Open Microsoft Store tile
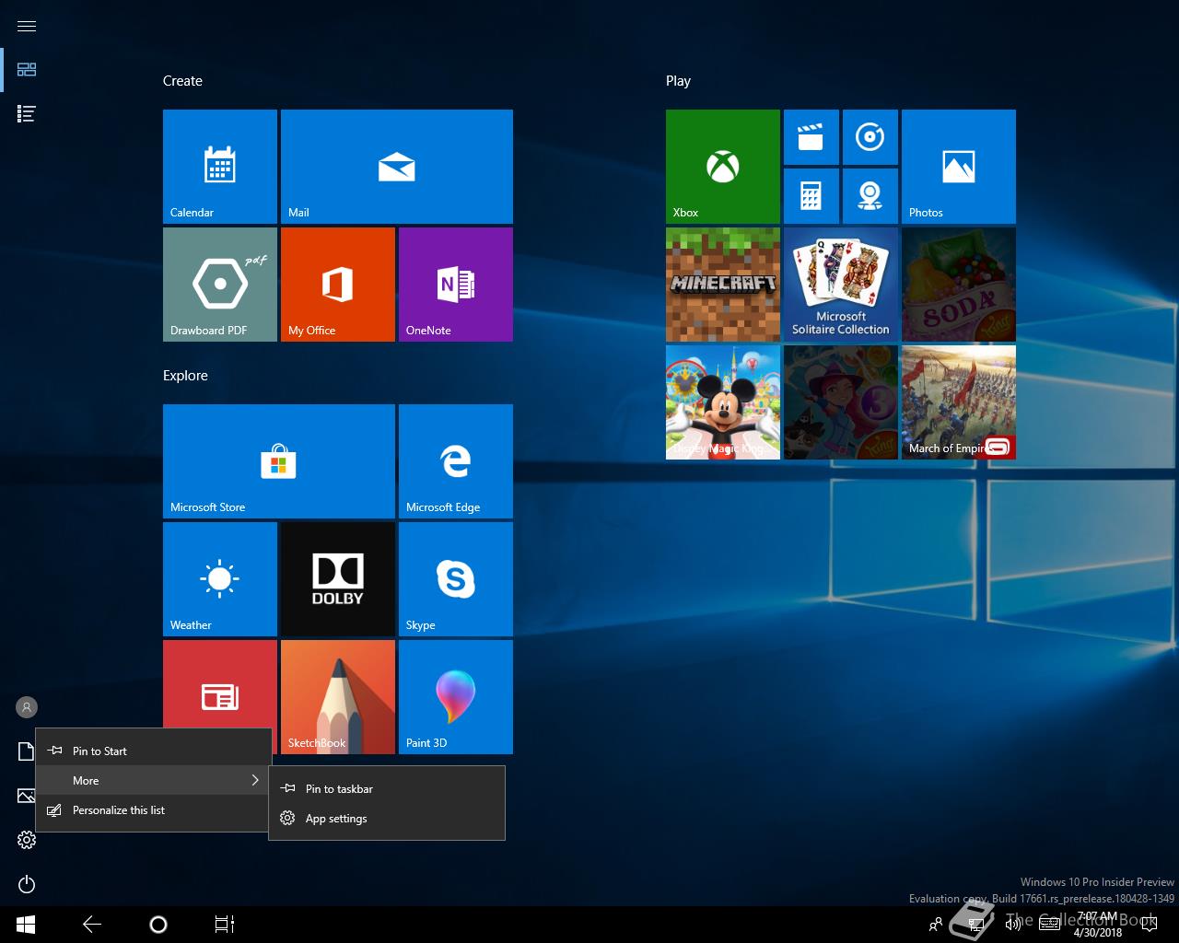The width and height of the screenshot is (1179, 943). tap(279, 461)
